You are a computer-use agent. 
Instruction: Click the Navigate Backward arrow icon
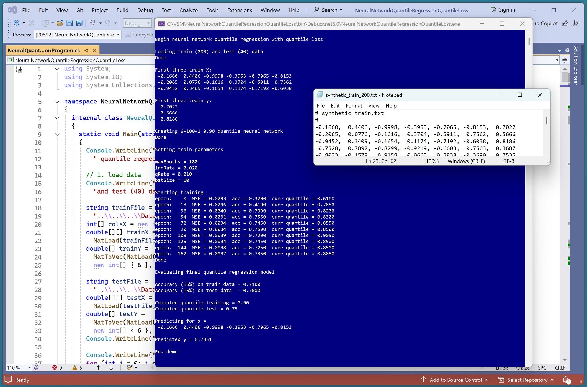(x=17, y=23)
